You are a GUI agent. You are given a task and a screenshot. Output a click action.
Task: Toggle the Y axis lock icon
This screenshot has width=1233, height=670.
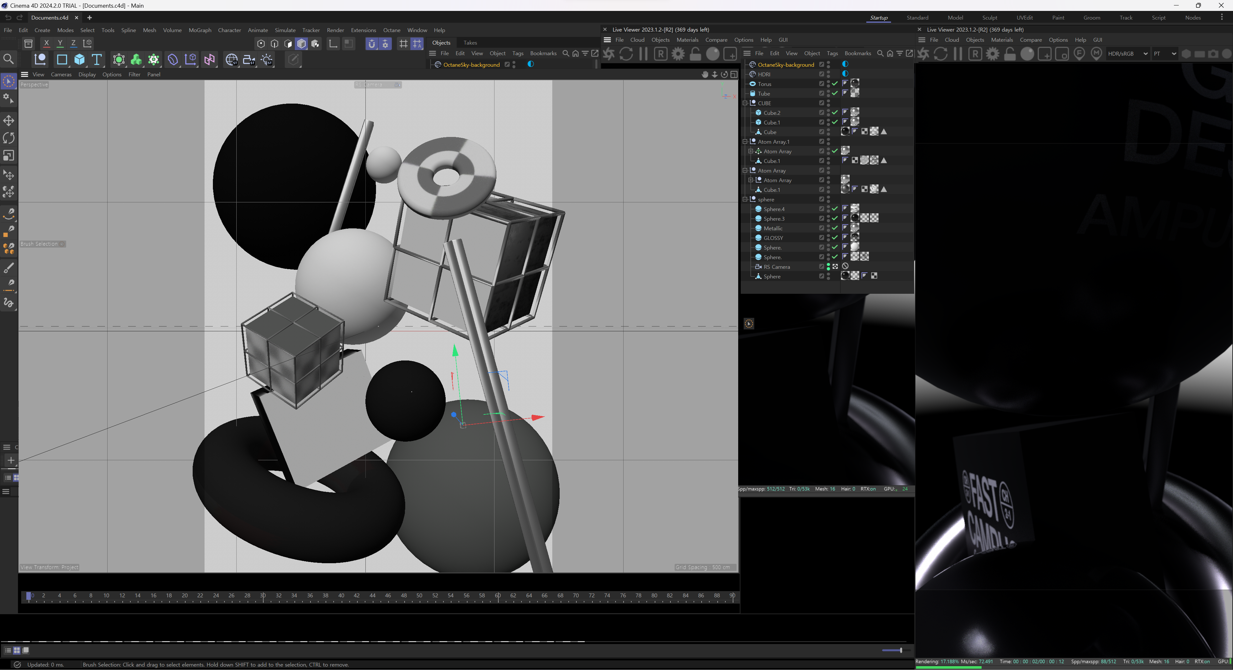point(60,43)
